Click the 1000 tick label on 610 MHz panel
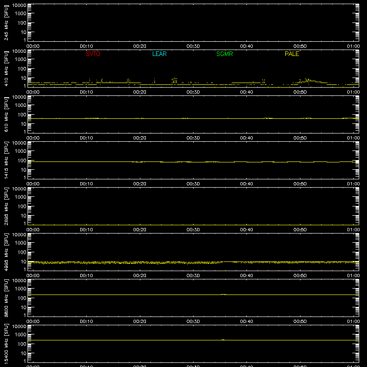The width and height of the screenshot is (367, 367). click(x=21, y=106)
